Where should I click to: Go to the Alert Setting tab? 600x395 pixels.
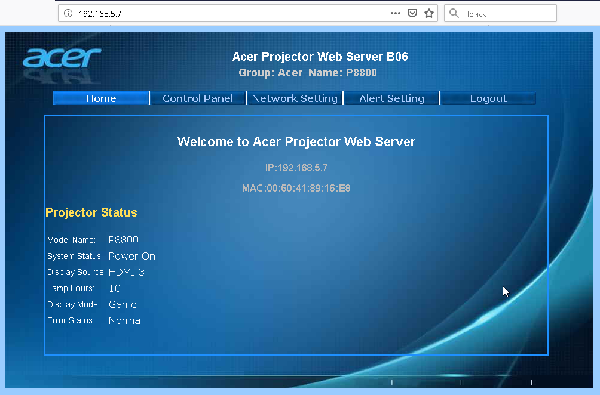pos(391,98)
